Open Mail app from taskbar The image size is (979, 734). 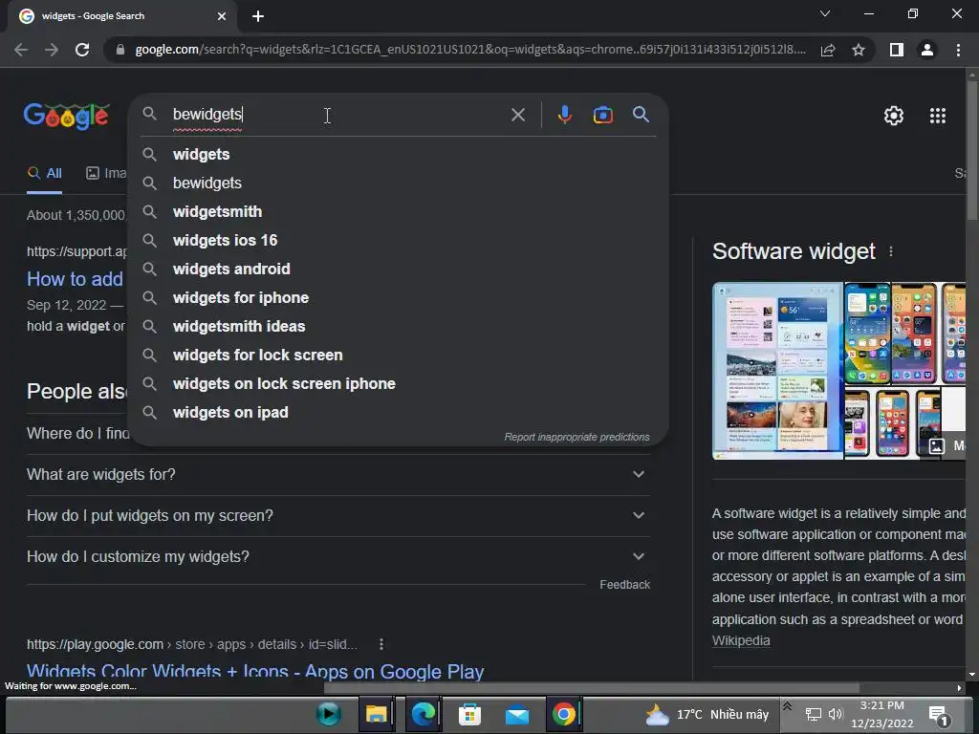[517, 715]
